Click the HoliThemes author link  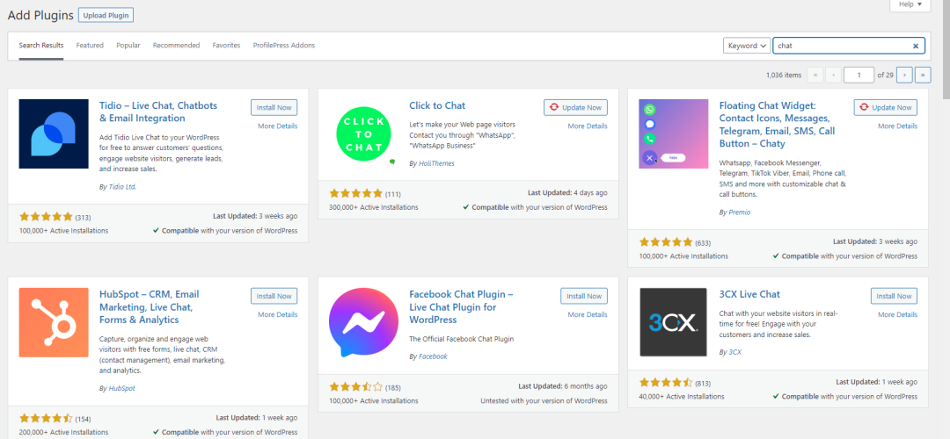point(436,163)
